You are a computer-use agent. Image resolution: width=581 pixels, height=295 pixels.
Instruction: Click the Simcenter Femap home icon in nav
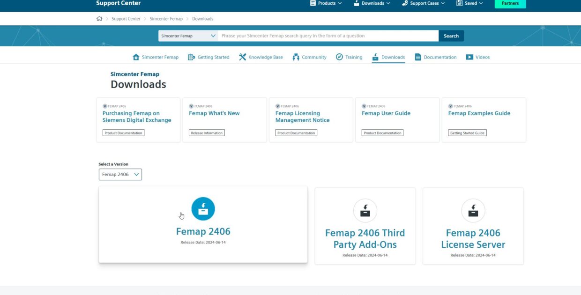click(136, 57)
